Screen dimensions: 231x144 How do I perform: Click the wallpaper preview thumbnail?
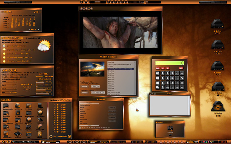(x=92, y=69)
